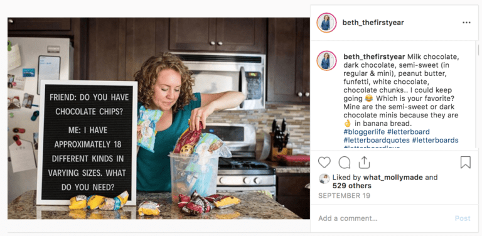Like the post with heart icon

324,162
